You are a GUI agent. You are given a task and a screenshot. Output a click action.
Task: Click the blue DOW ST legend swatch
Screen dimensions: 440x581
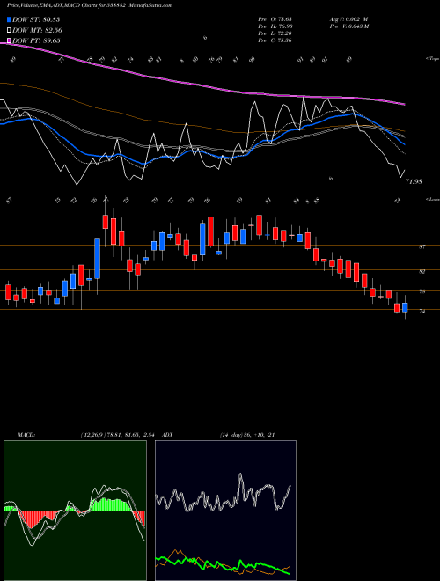[10, 20]
